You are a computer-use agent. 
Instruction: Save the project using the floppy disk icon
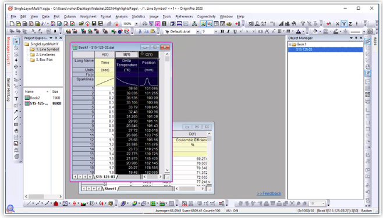[94, 24]
